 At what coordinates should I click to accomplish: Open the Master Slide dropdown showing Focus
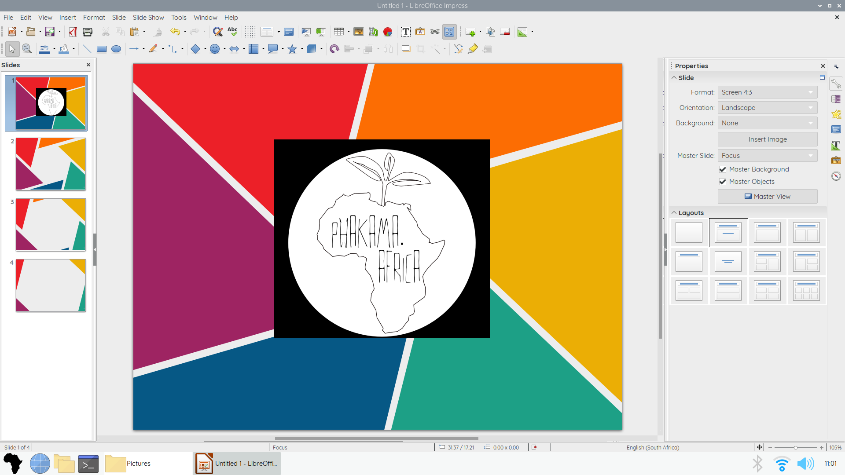tap(768, 156)
